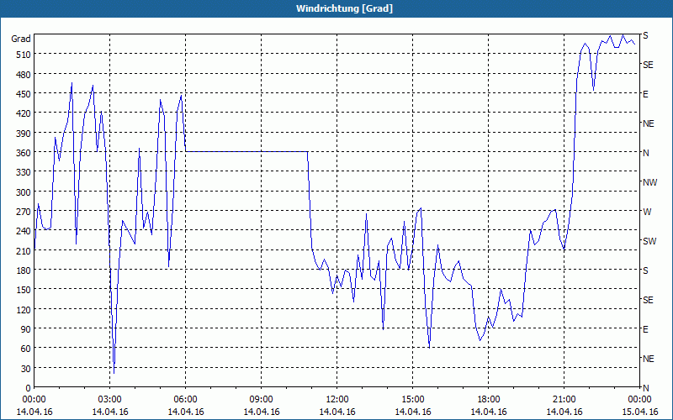Viewport: 673px width, 420px height.
Task: Click the 60 y-axis value
Action: point(26,349)
